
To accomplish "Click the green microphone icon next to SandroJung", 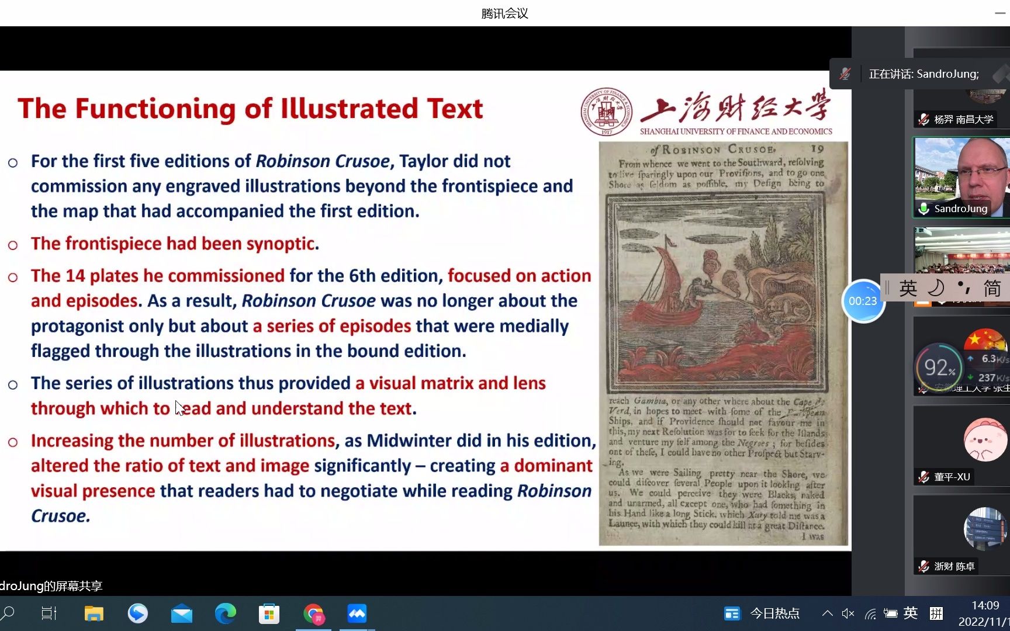I will click(x=923, y=209).
